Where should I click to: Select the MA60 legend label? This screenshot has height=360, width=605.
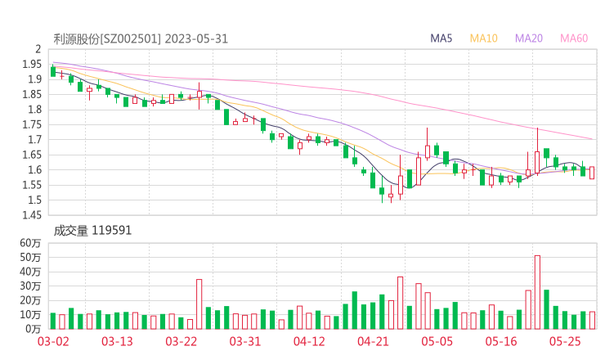574,38
